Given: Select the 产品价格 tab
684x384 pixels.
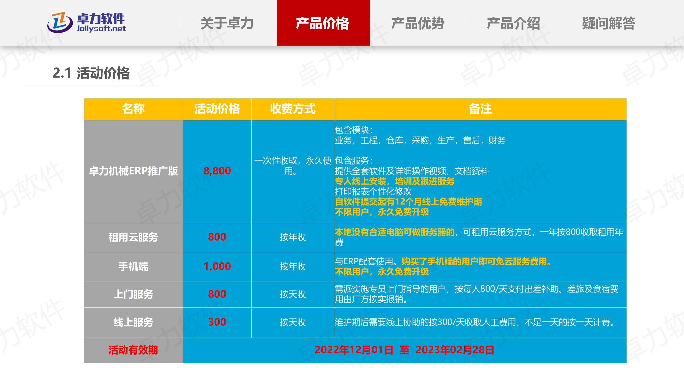Looking at the screenshot, I should [323, 23].
